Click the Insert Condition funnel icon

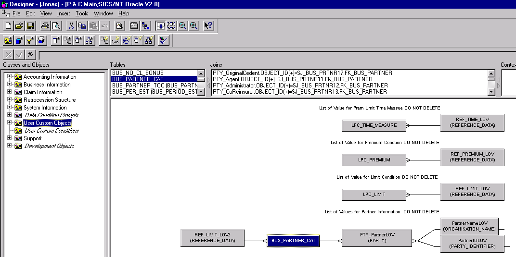coord(30,40)
